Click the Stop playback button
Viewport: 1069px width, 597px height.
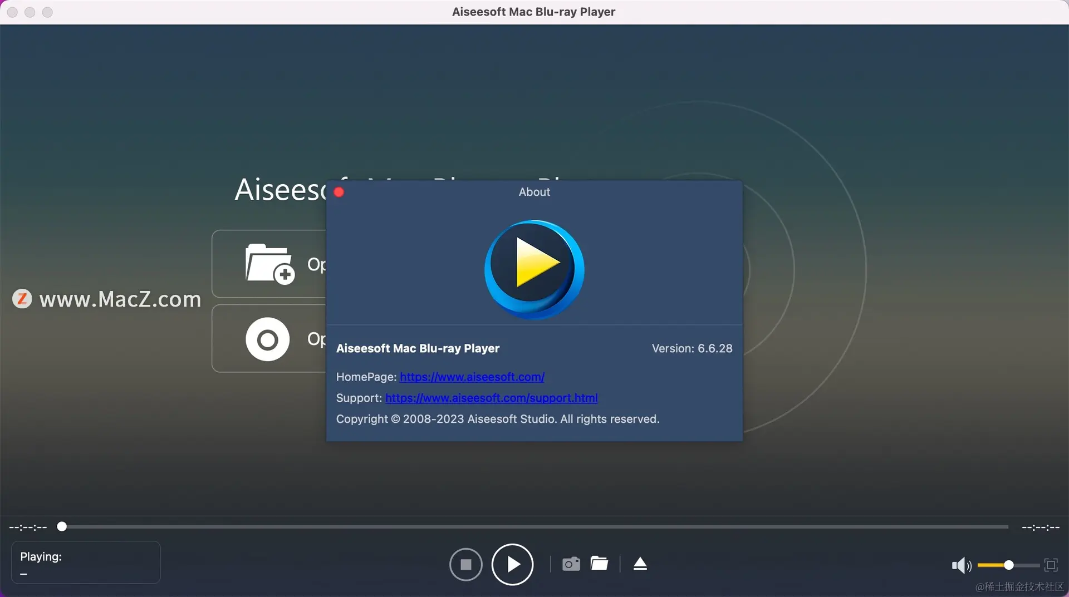(x=465, y=565)
